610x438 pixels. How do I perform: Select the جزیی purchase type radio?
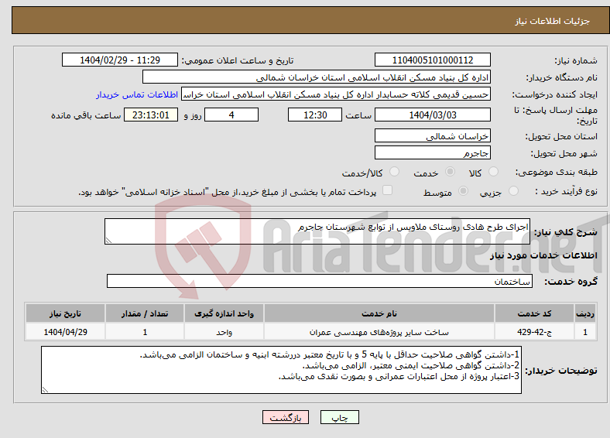pos(513,190)
